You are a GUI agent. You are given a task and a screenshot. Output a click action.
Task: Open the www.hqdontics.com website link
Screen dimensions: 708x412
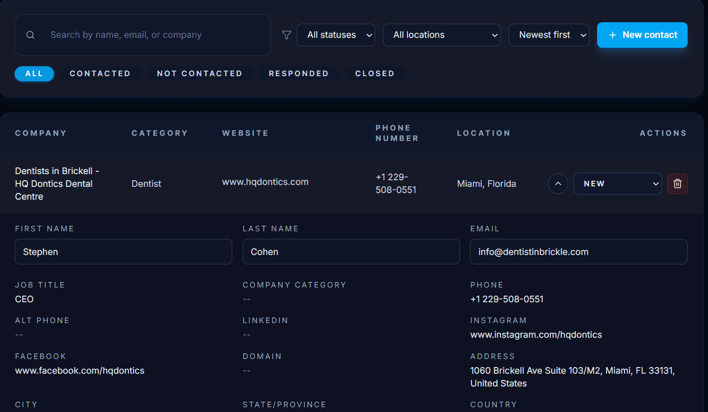click(x=265, y=182)
